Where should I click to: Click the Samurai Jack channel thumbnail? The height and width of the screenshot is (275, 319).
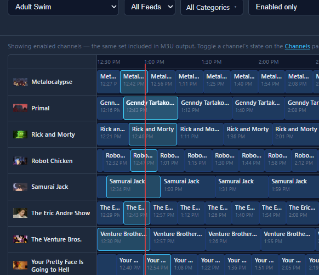(20, 187)
